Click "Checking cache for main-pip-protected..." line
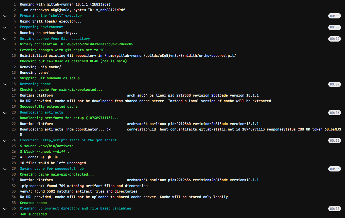 [x=61, y=90]
